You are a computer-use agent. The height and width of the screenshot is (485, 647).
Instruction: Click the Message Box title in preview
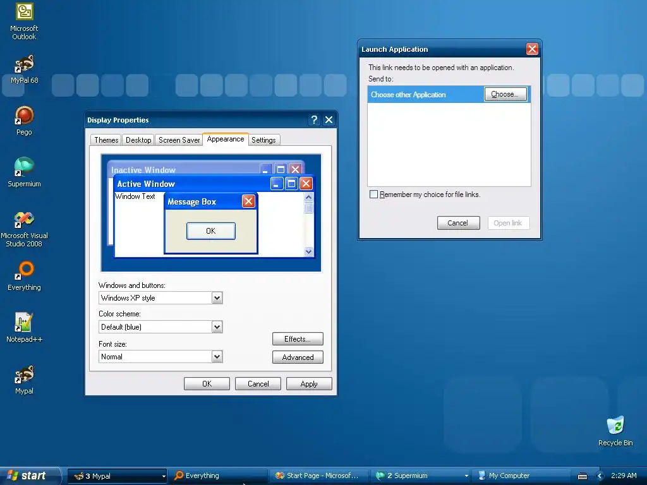pos(192,201)
